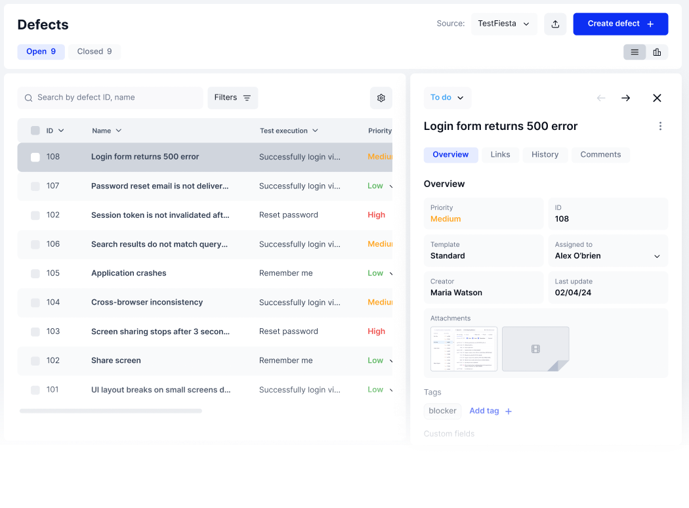Click High priority on defect 103
689x508 pixels.
click(x=376, y=331)
